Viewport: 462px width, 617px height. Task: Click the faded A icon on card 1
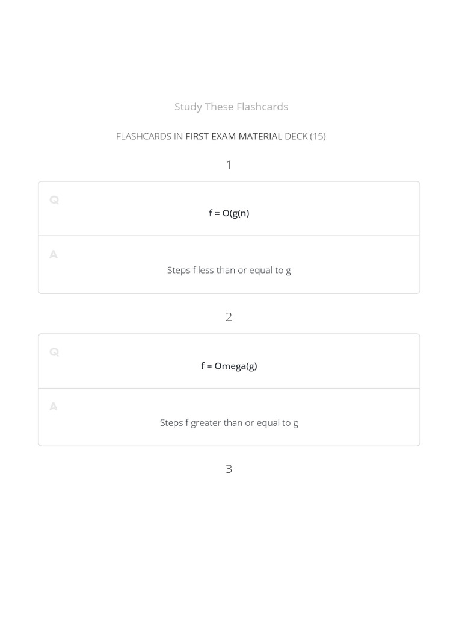(54, 255)
